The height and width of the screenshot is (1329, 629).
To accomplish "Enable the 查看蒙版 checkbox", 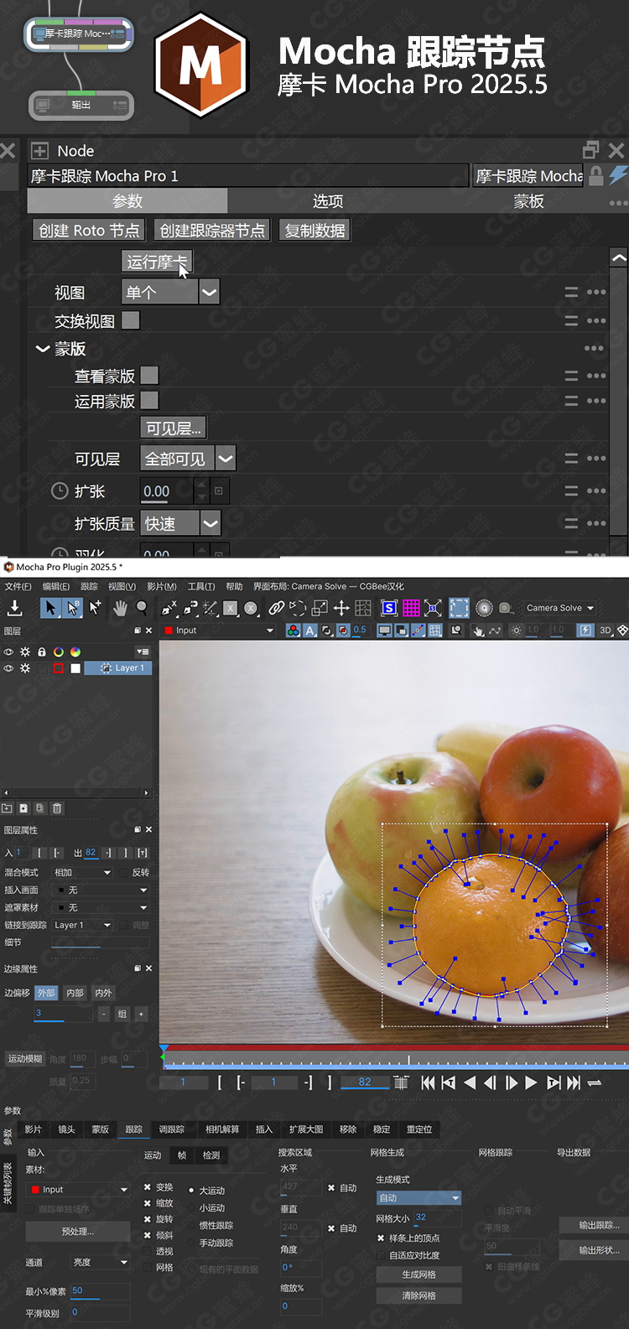I will [x=149, y=376].
